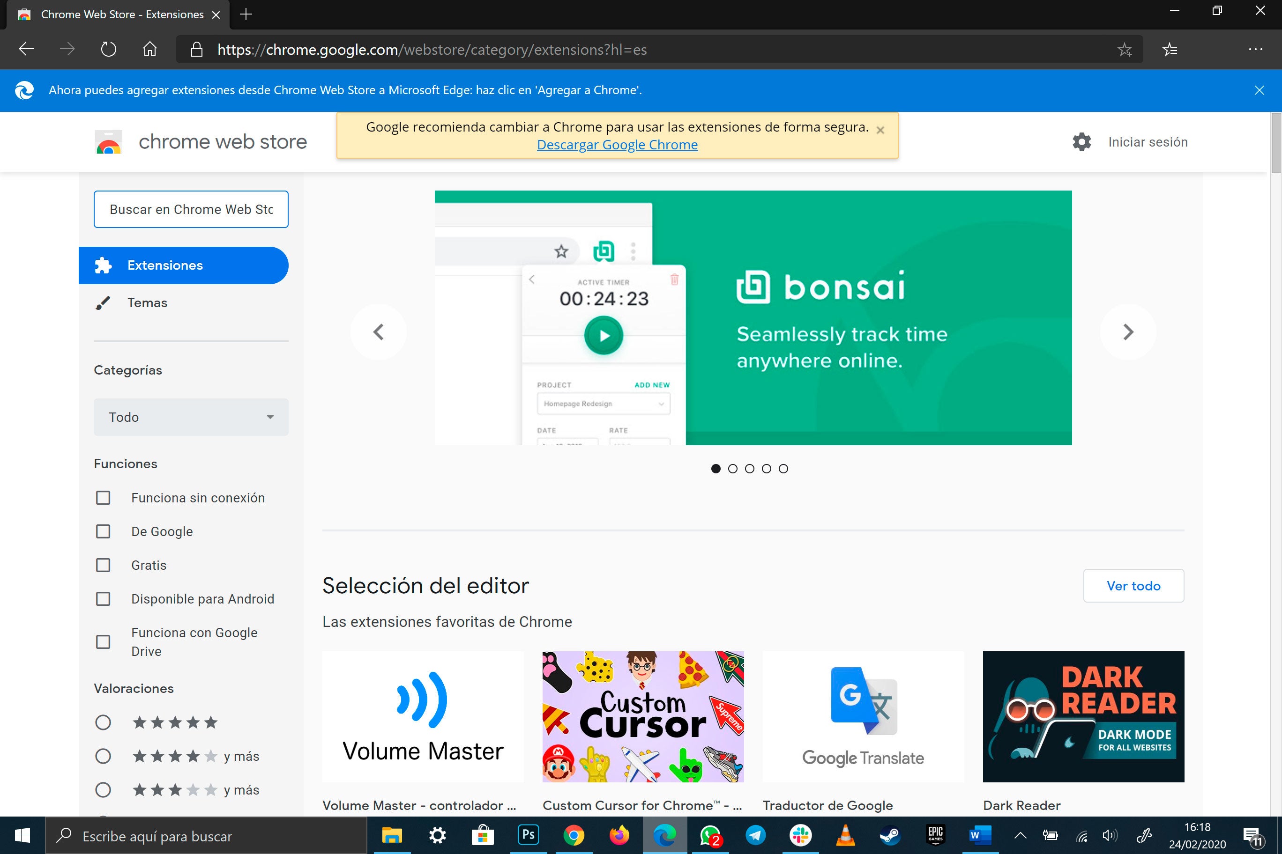Open Epic Games launcher from taskbar
Viewport: 1282px width, 854px height.
(x=935, y=835)
